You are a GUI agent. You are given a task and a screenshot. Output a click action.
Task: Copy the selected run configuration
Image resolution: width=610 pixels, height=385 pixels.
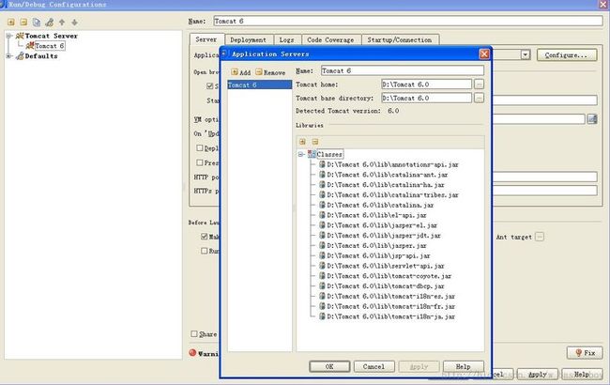point(37,23)
